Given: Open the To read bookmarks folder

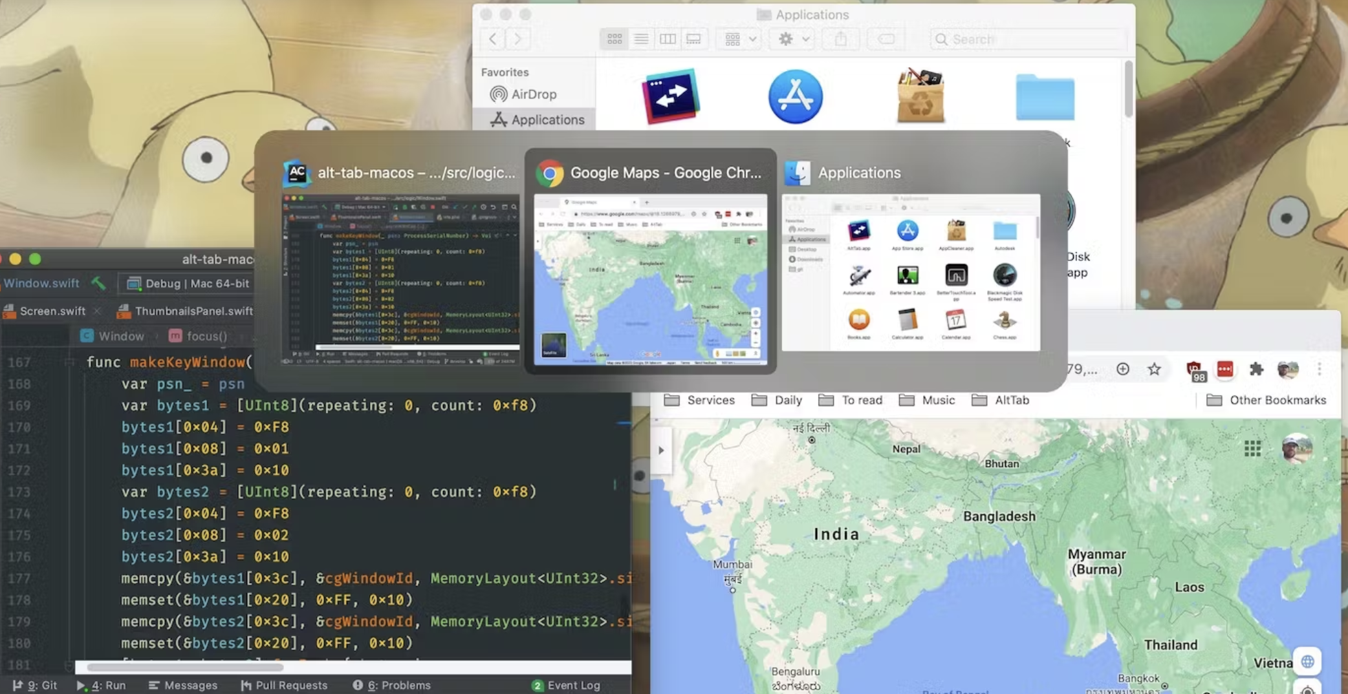Looking at the screenshot, I should [850, 400].
